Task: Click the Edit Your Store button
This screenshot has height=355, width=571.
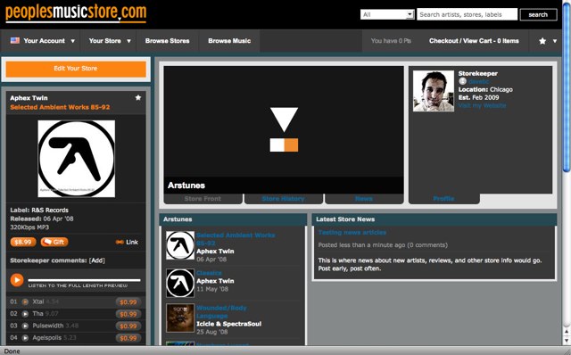Action: click(x=76, y=69)
